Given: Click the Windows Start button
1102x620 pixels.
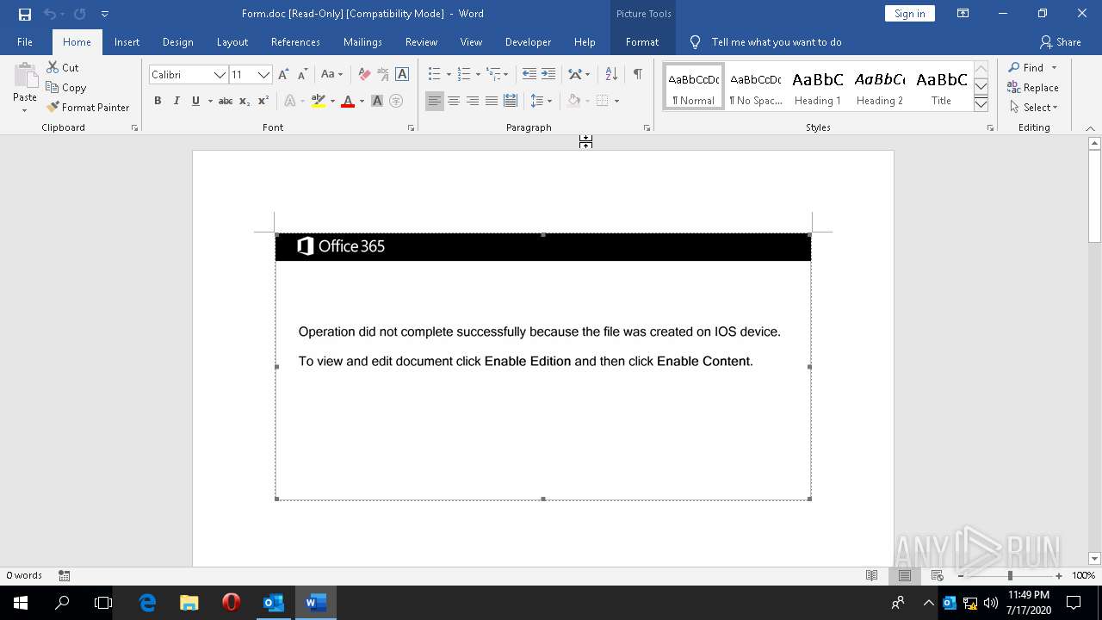Looking at the screenshot, I should tap(21, 603).
